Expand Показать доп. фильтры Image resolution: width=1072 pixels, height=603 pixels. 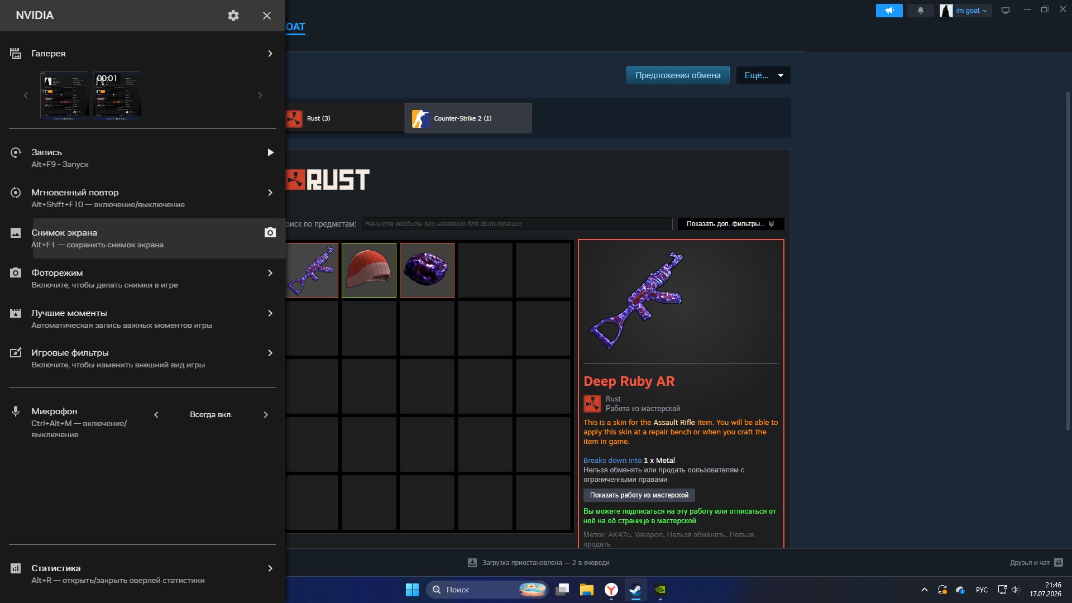pos(731,224)
